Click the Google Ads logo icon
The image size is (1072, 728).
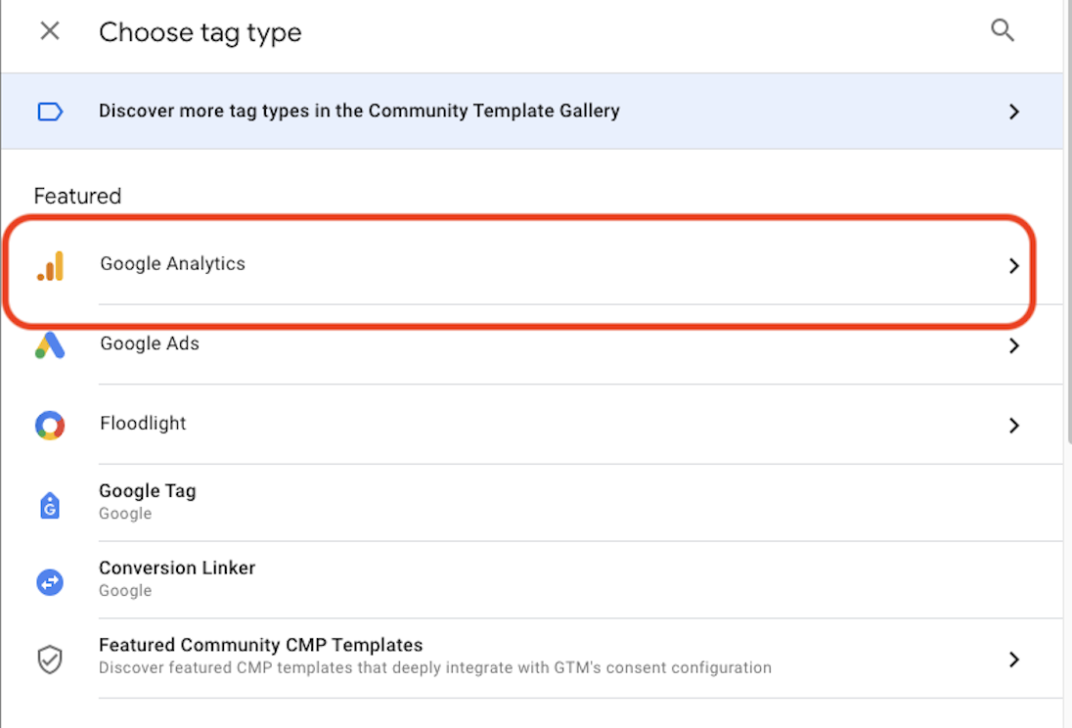(x=50, y=345)
